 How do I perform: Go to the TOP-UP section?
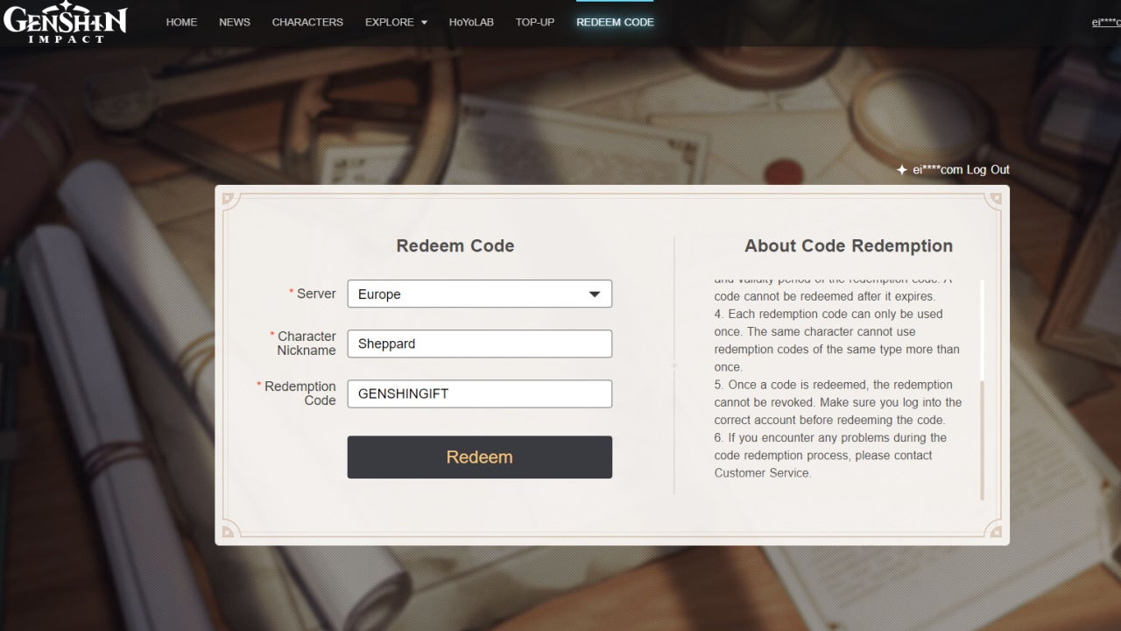click(x=535, y=22)
